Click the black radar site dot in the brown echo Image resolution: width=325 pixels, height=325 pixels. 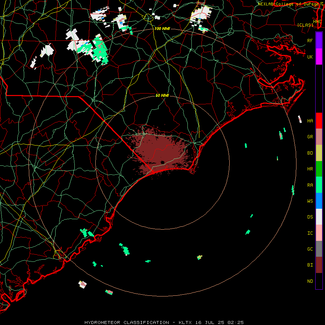[x=162, y=162]
